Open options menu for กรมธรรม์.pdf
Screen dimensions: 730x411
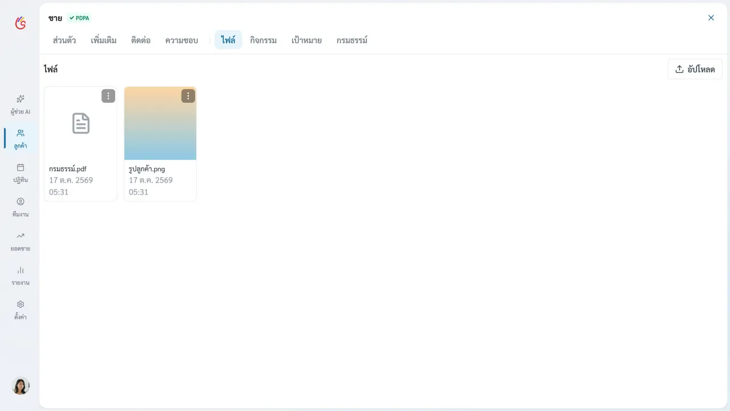[x=108, y=96]
